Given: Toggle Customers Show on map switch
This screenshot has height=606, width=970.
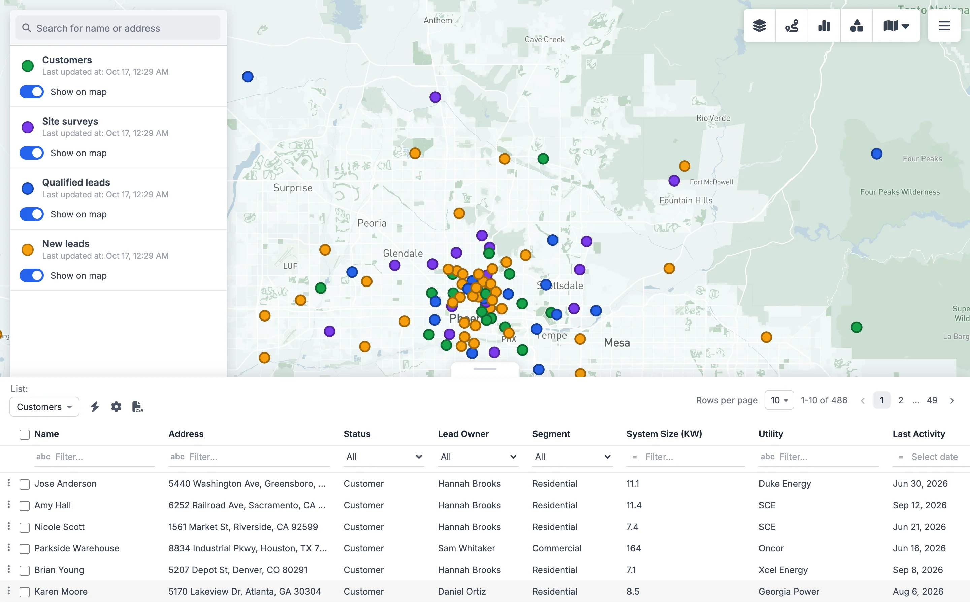Looking at the screenshot, I should coord(32,92).
